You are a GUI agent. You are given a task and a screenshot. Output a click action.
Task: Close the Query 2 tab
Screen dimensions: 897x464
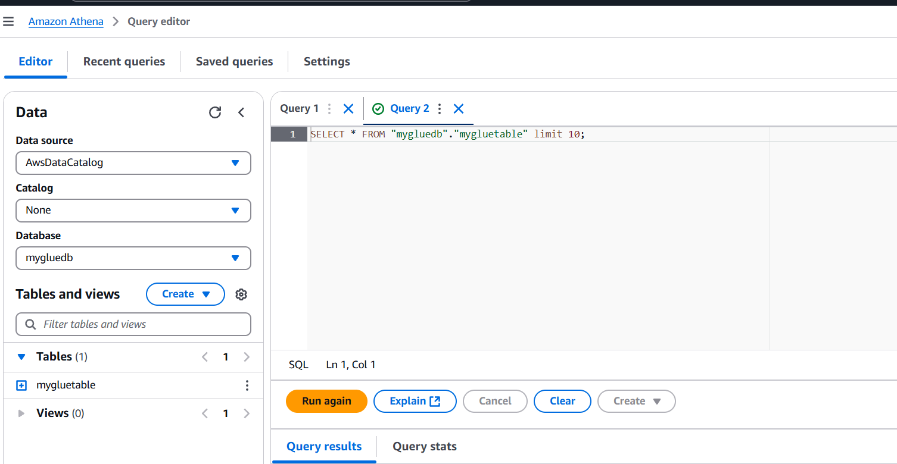pyautogui.click(x=458, y=109)
